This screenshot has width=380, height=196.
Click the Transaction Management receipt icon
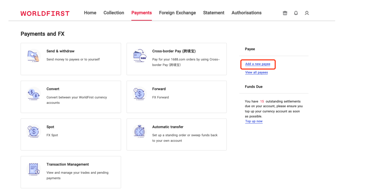click(x=34, y=169)
